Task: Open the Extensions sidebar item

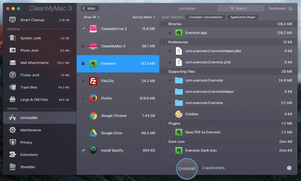Action: pyautogui.click(x=29, y=155)
